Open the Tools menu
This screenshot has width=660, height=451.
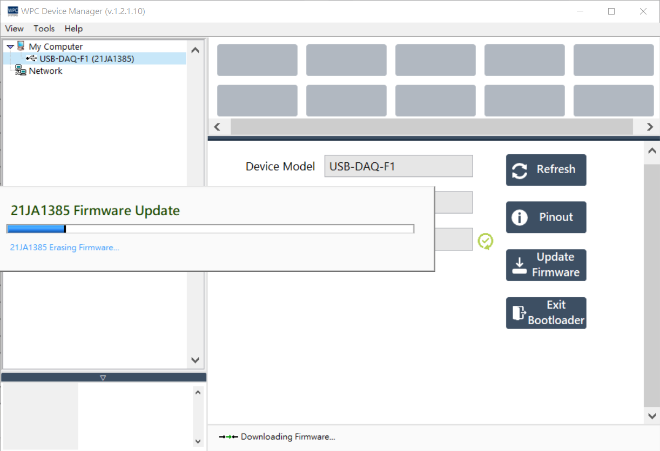coord(44,29)
